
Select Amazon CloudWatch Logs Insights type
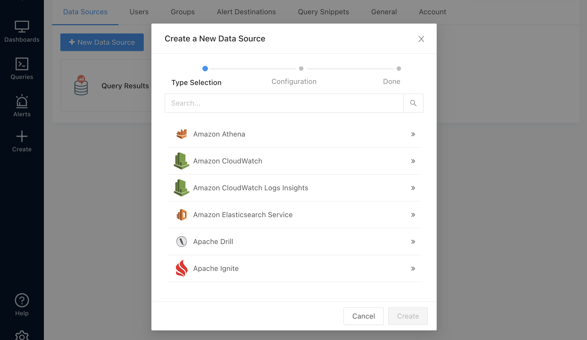point(294,188)
